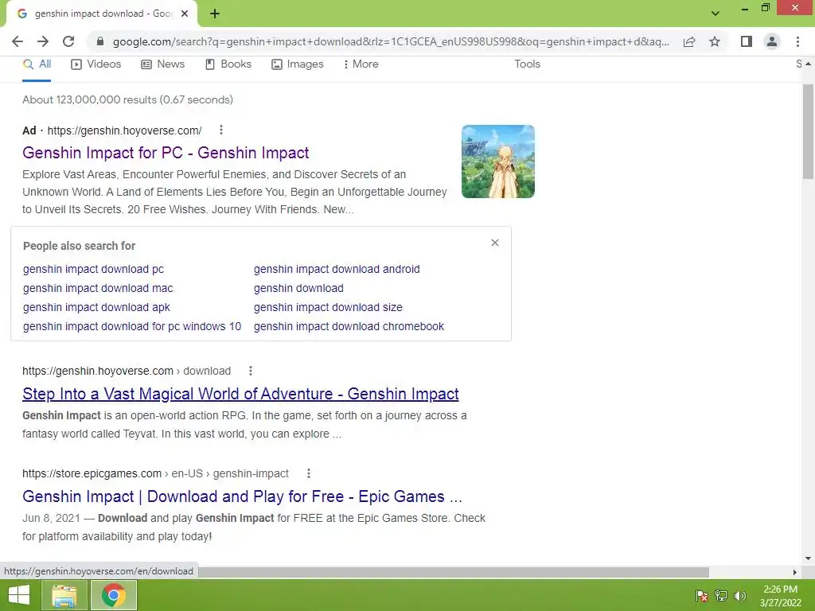
Task: Click the vertical scrollbar thumb
Action: click(x=808, y=132)
